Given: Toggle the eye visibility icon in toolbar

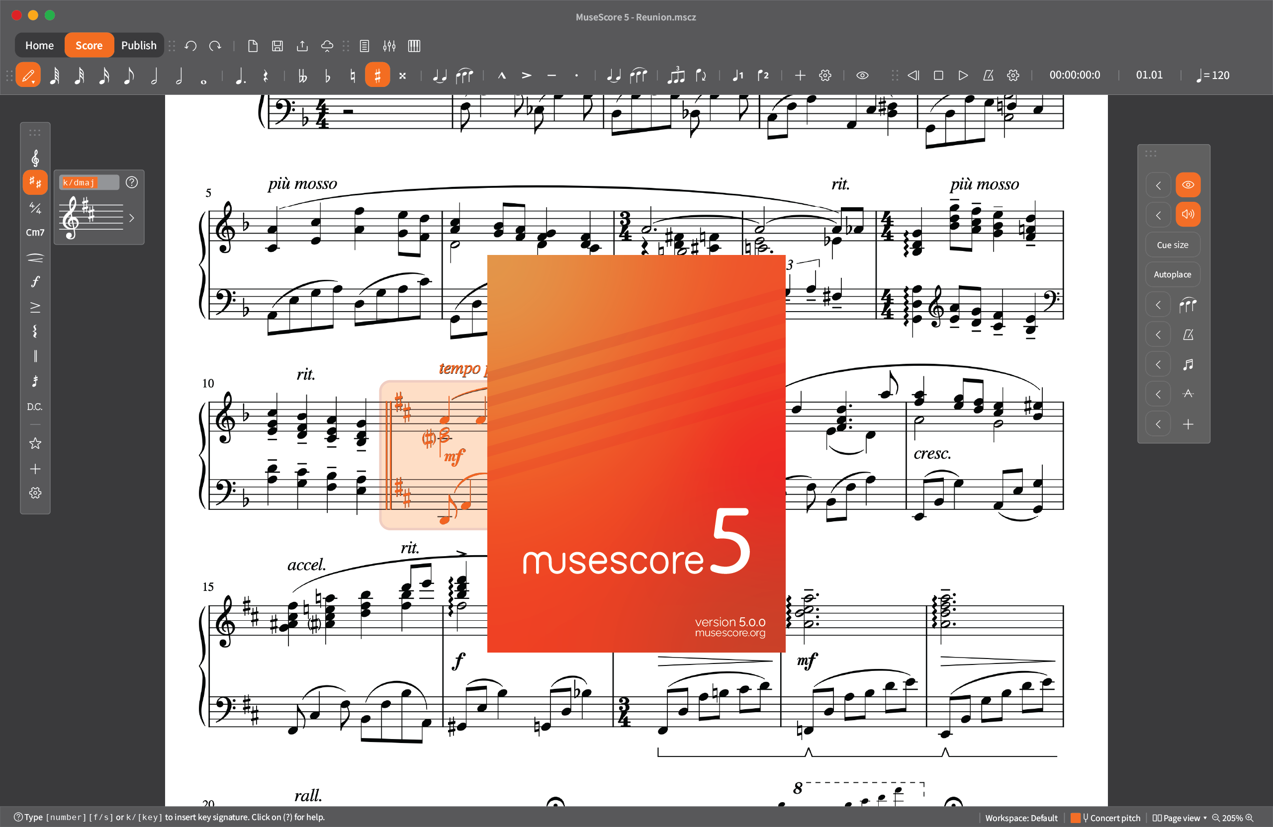Looking at the screenshot, I should click(x=862, y=76).
